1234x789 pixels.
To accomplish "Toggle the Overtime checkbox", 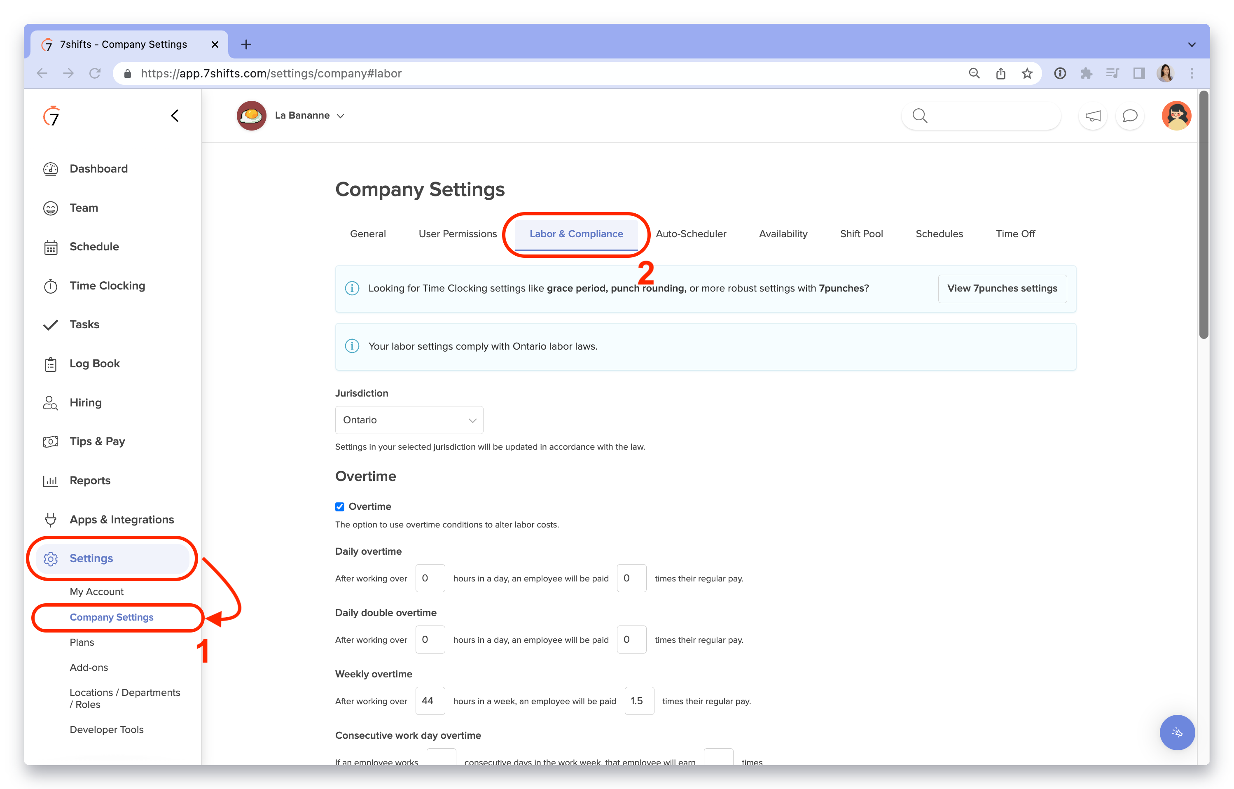I will [x=339, y=507].
